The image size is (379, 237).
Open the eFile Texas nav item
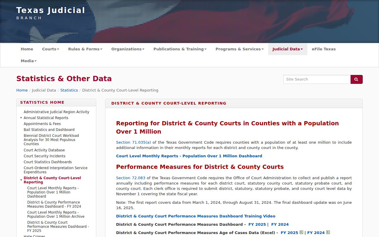pyautogui.click(x=324, y=49)
